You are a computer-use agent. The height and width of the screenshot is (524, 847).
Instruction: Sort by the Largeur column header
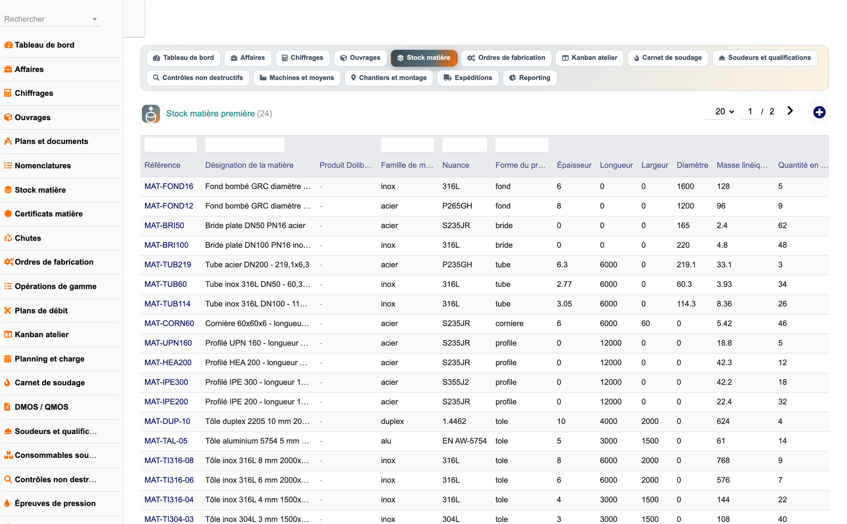point(655,165)
